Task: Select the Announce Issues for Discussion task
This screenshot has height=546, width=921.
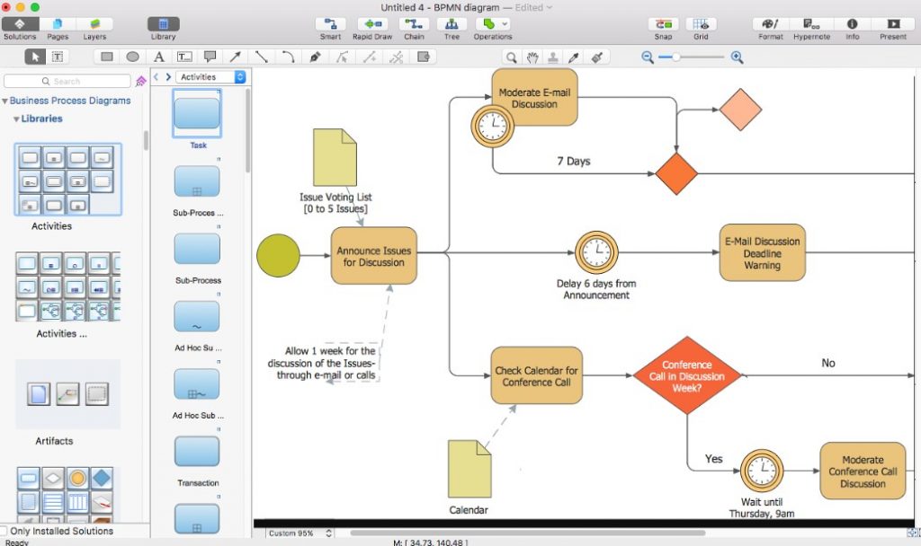Action: [x=373, y=256]
